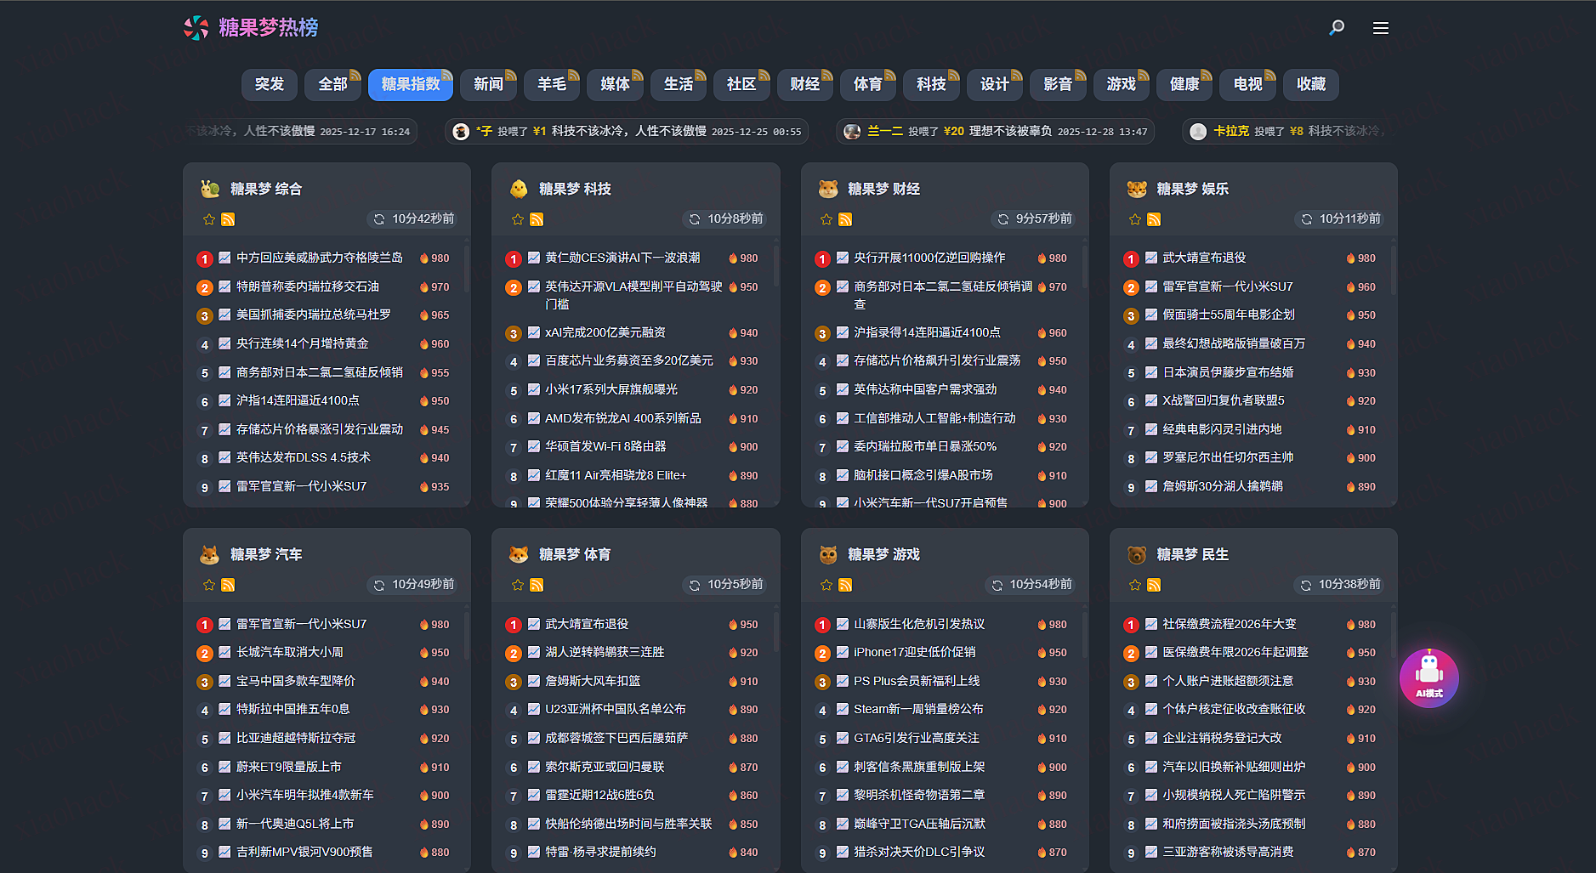This screenshot has height=873, width=1596.
Task: Refresh 糖果梦 综合 list via 10分42秒前 button
Action: click(x=414, y=219)
